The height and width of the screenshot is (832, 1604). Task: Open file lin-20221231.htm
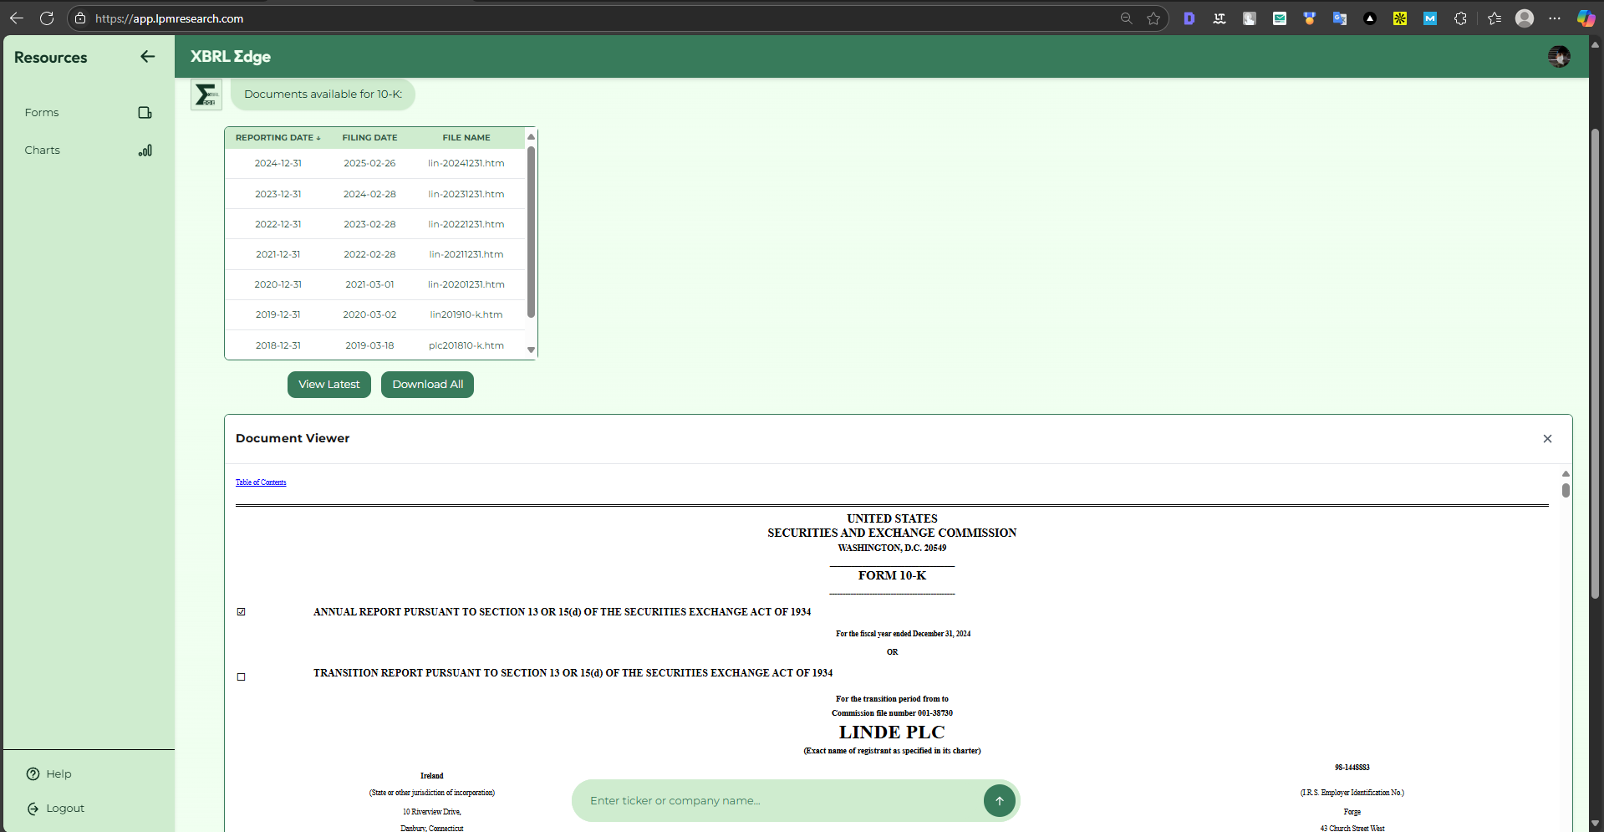click(x=466, y=224)
